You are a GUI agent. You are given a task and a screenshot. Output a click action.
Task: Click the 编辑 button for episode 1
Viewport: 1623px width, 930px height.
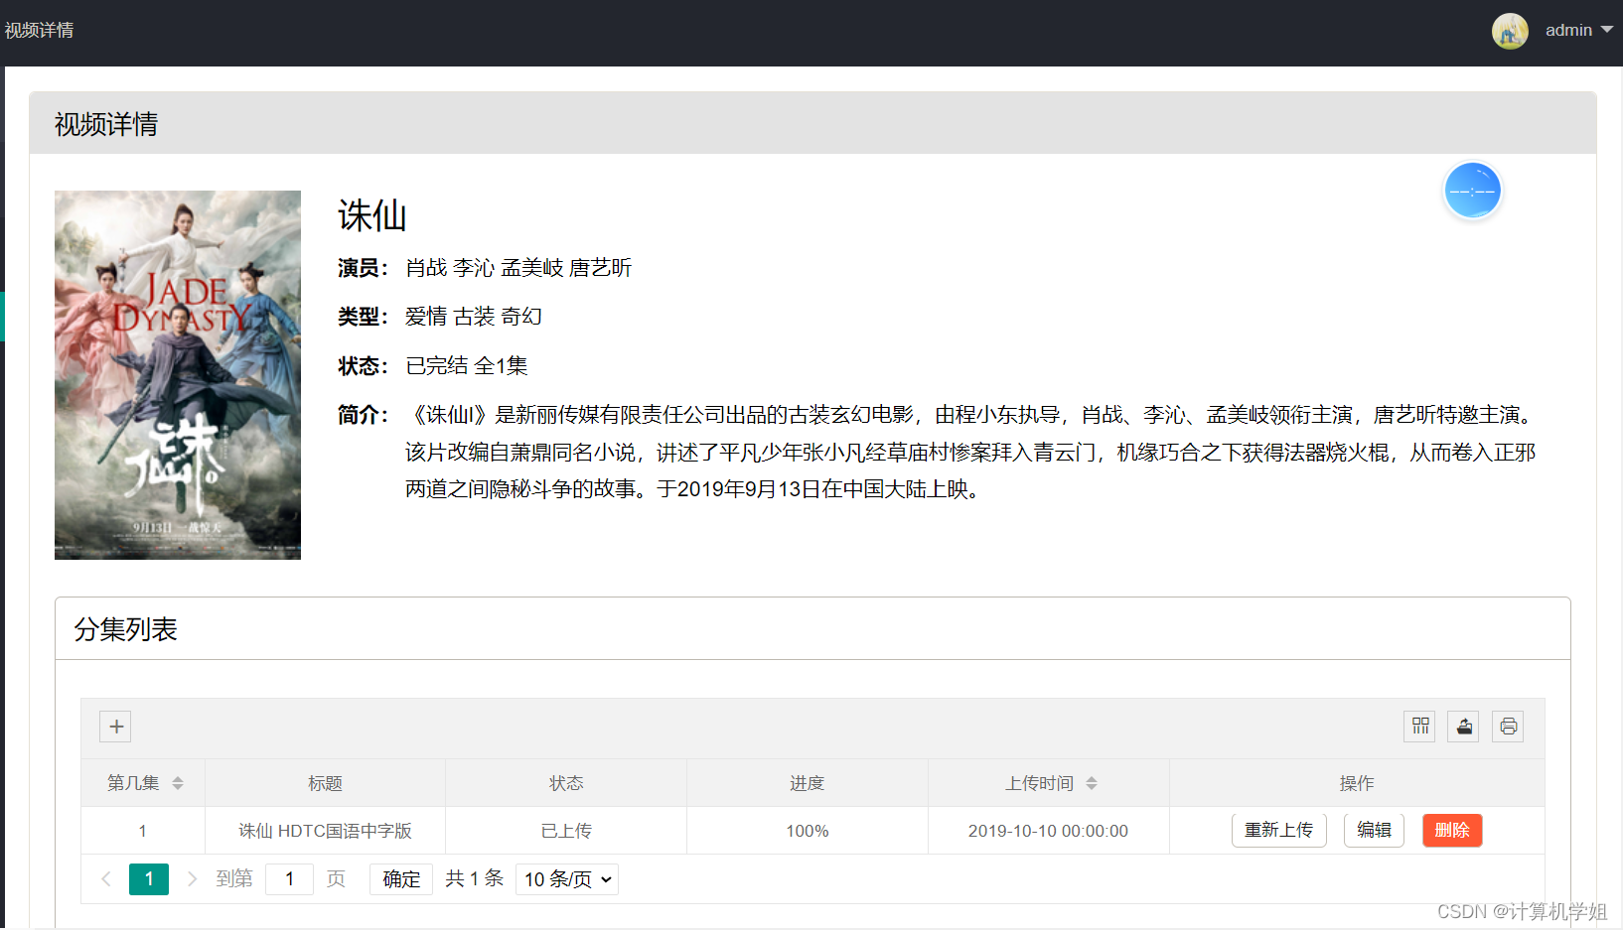[1374, 830]
